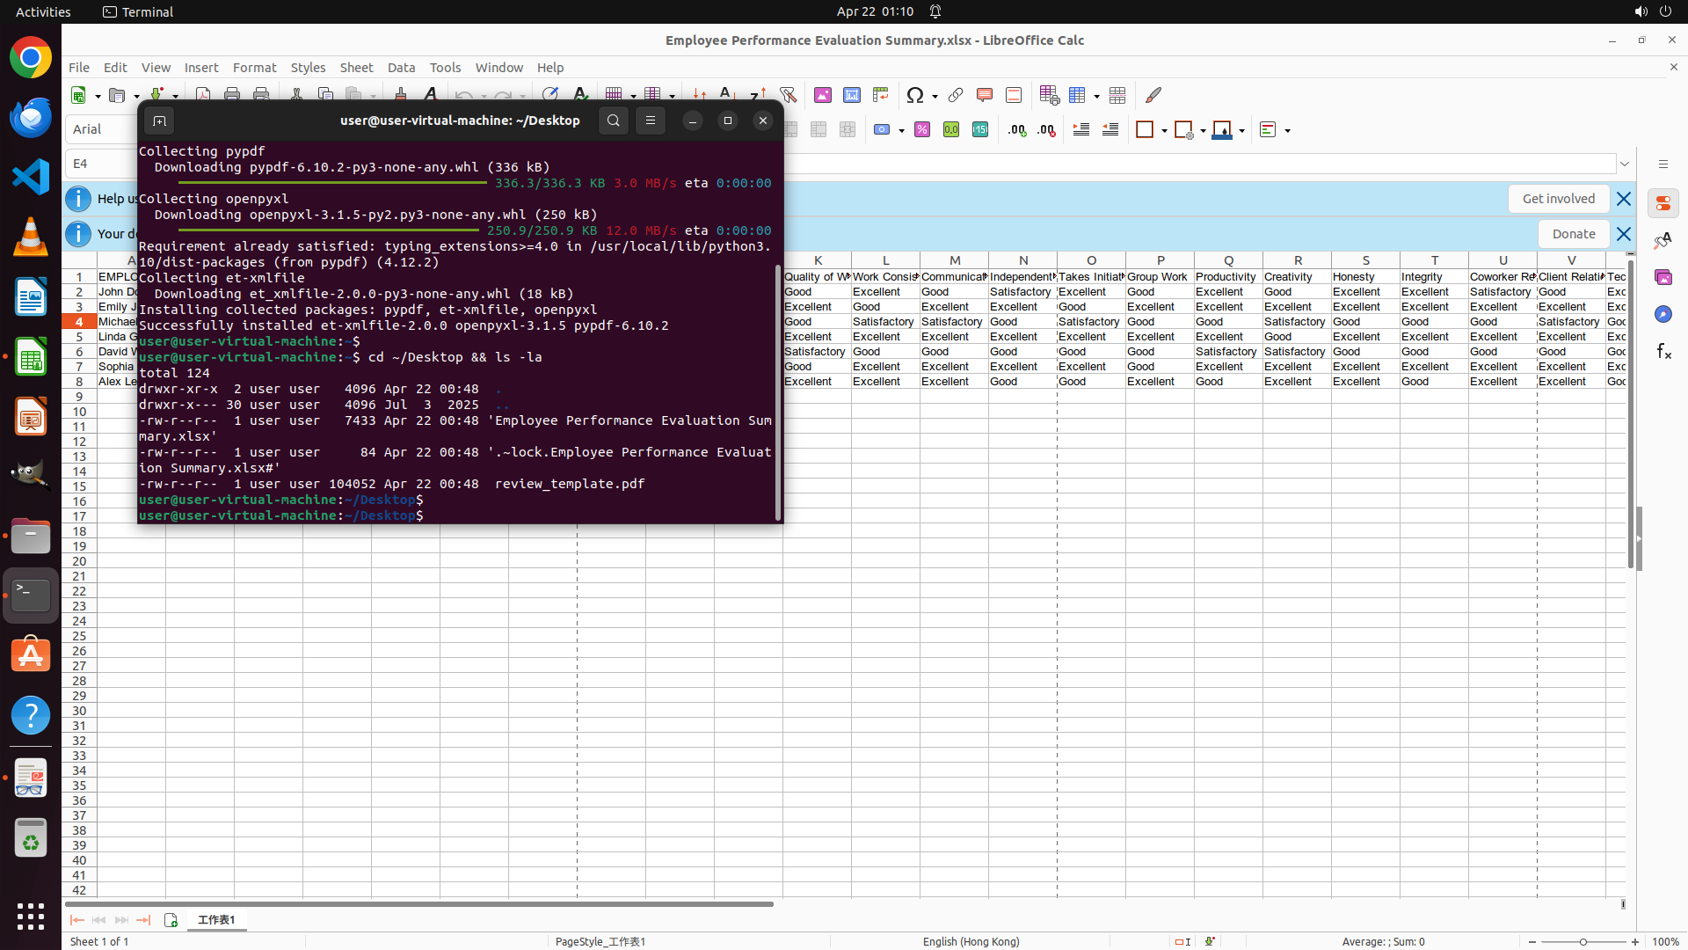1688x950 pixels.
Task: Open the Data menu
Action: click(x=401, y=68)
